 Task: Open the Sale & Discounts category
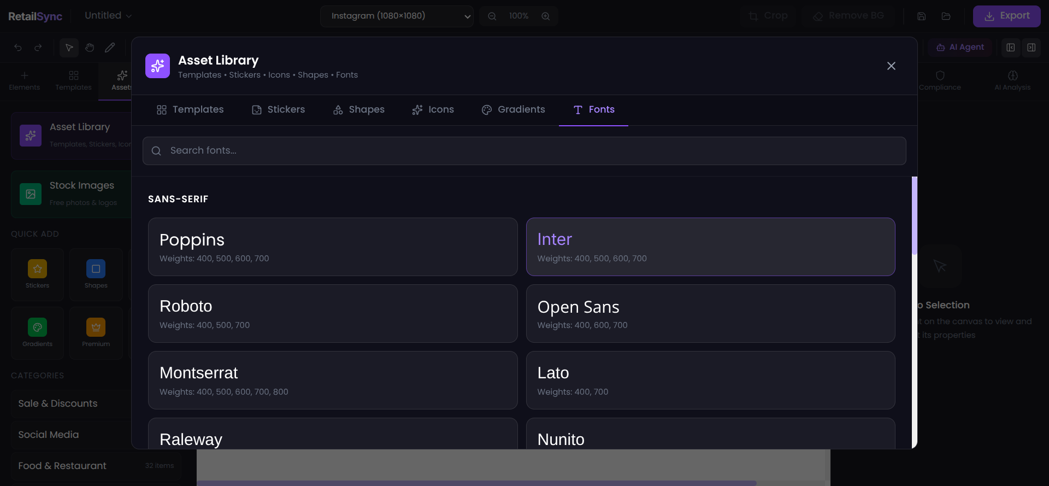click(x=71, y=403)
